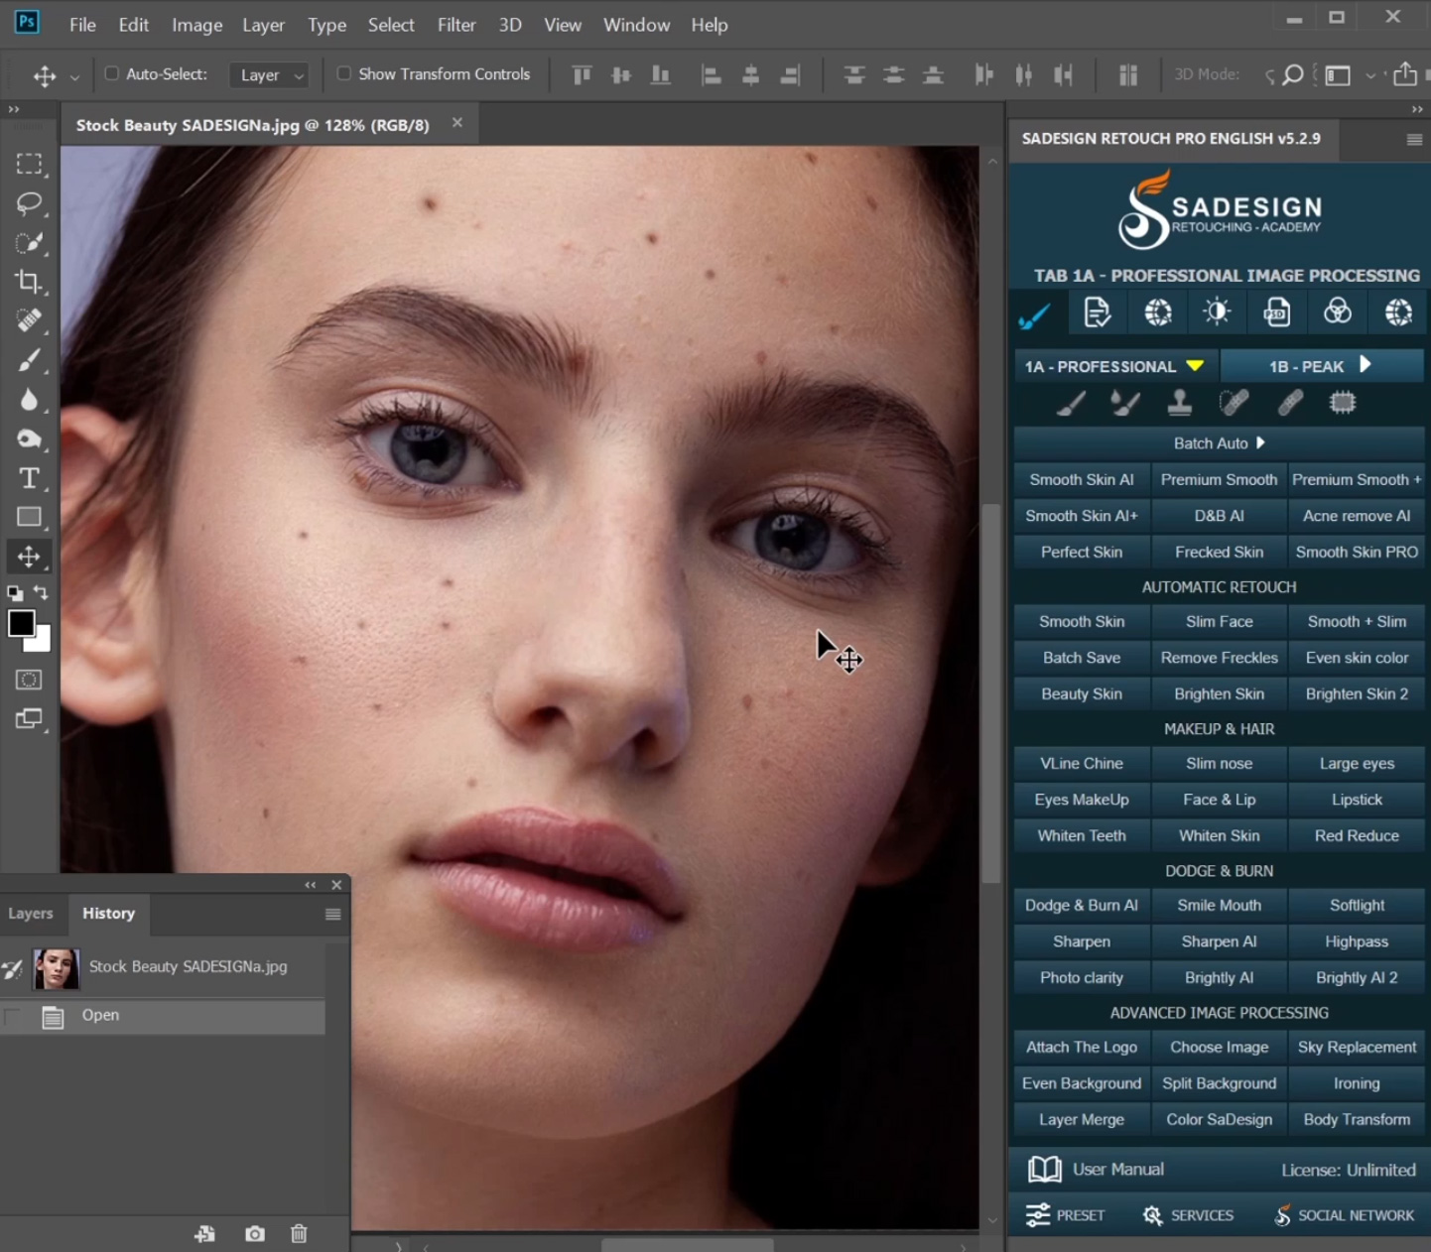Create new snapshot with camera icon
1431x1252 pixels.
coord(255,1233)
